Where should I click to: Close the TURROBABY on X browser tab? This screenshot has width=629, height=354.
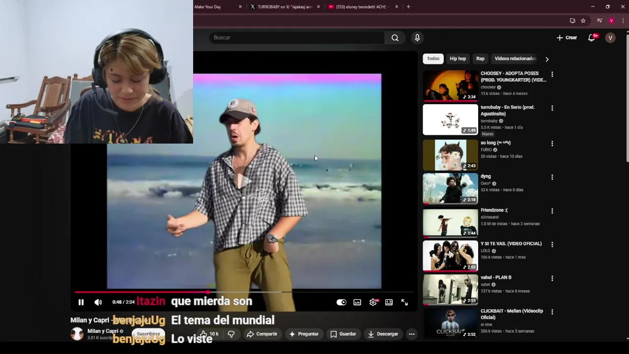pyautogui.click(x=318, y=7)
